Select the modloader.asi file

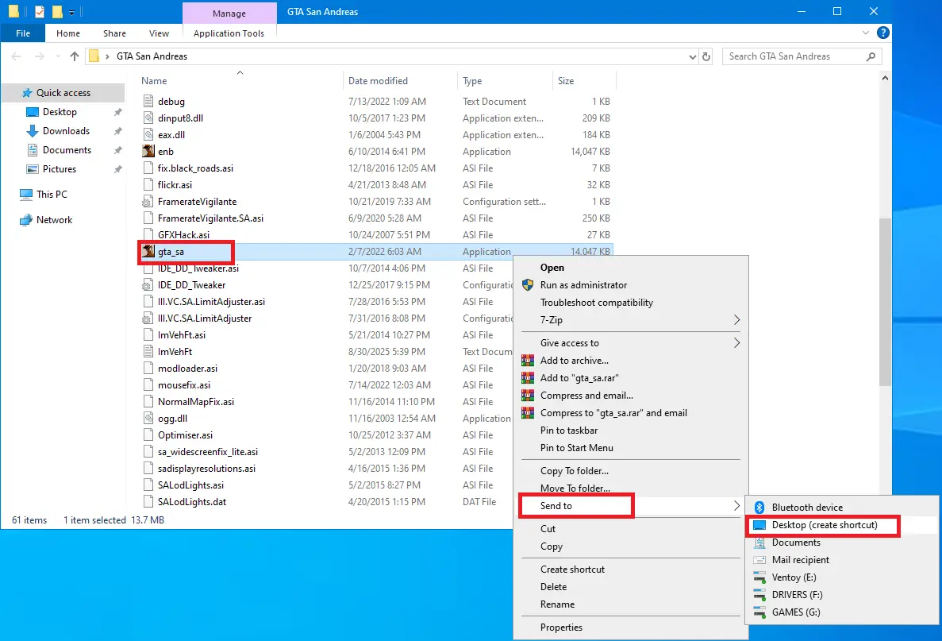tap(187, 368)
